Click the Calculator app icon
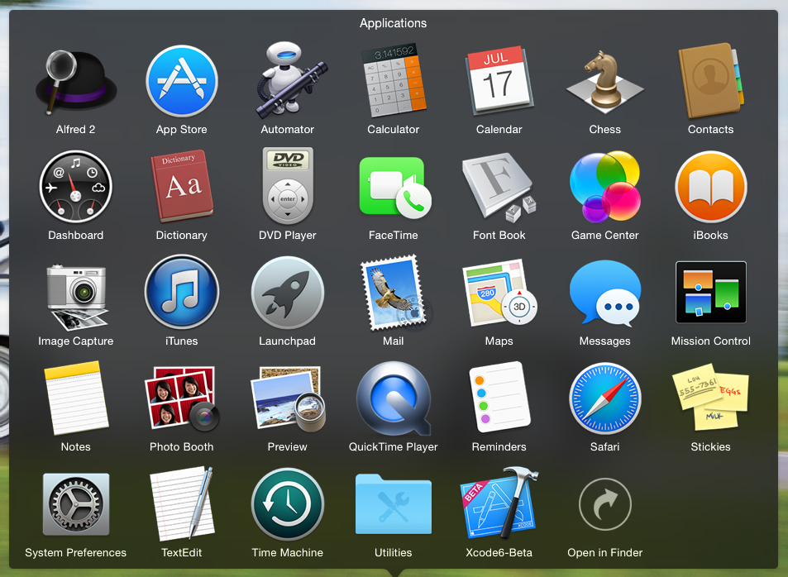Screen dimensions: 788x577 tap(394, 81)
